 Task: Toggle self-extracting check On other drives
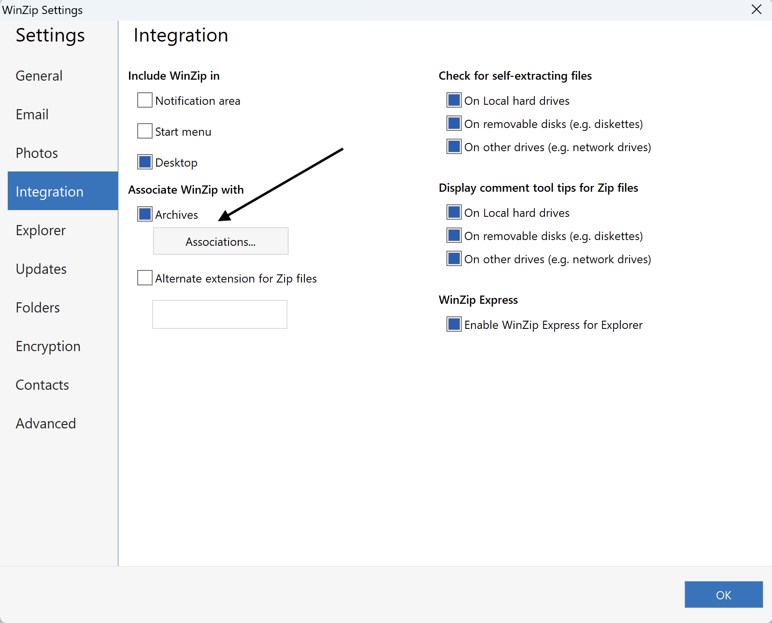(x=454, y=146)
